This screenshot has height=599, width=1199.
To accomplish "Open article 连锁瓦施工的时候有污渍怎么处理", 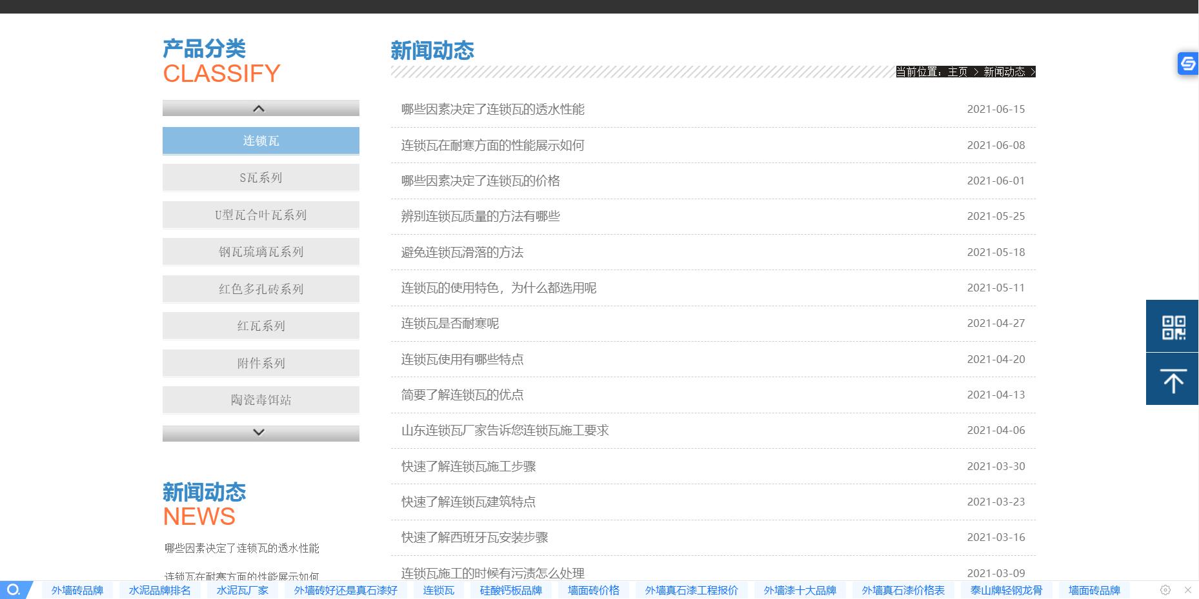I will 493,573.
